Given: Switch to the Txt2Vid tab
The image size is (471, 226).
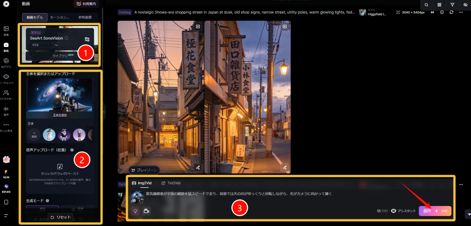Looking at the screenshot, I should 171,183.
